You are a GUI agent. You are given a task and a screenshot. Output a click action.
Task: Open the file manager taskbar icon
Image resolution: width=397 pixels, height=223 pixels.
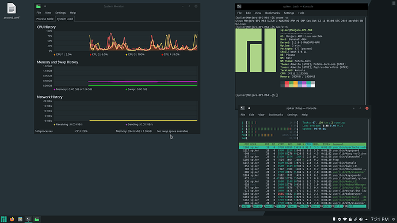pos(20,219)
